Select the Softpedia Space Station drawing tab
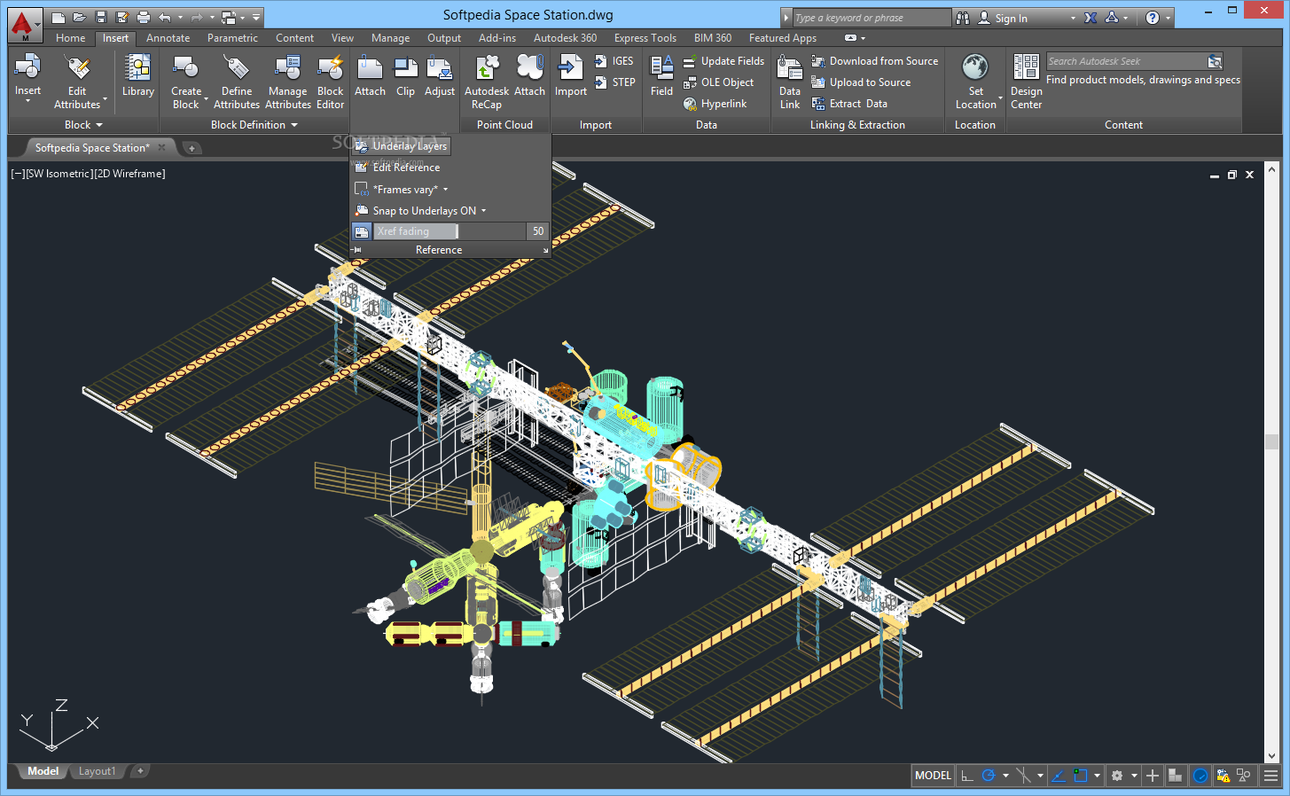This screenshot has width=1290, height=796. click(92, 148)
